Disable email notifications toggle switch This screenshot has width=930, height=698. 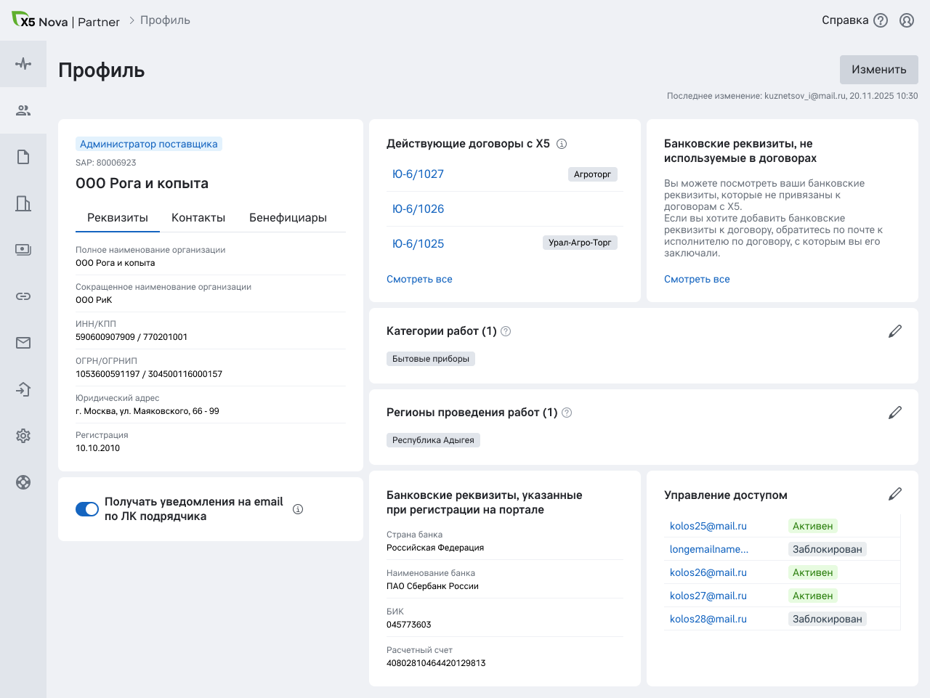[x=87, y=509]
